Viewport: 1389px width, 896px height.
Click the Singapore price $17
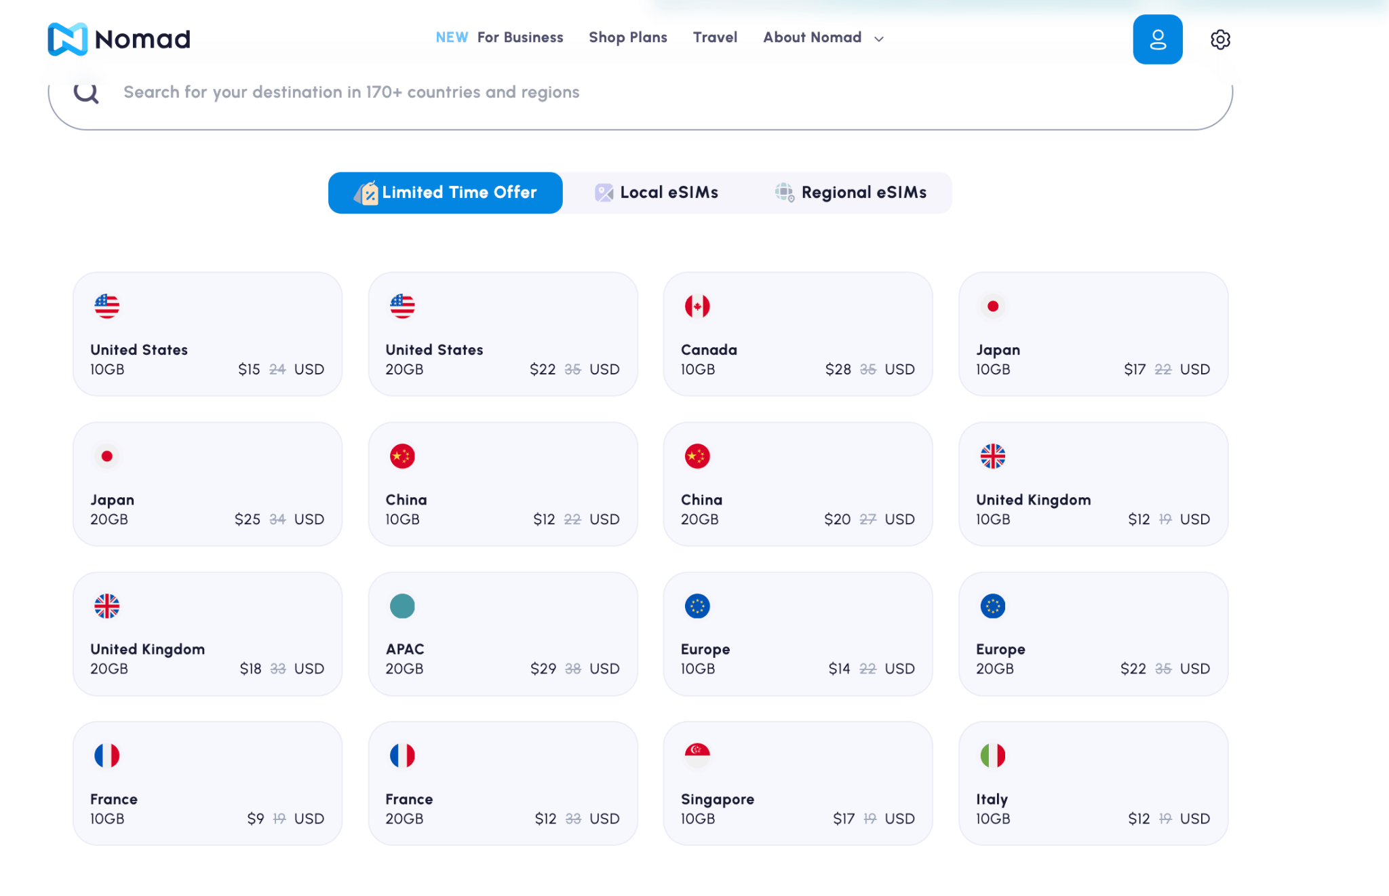click(844, 819)
